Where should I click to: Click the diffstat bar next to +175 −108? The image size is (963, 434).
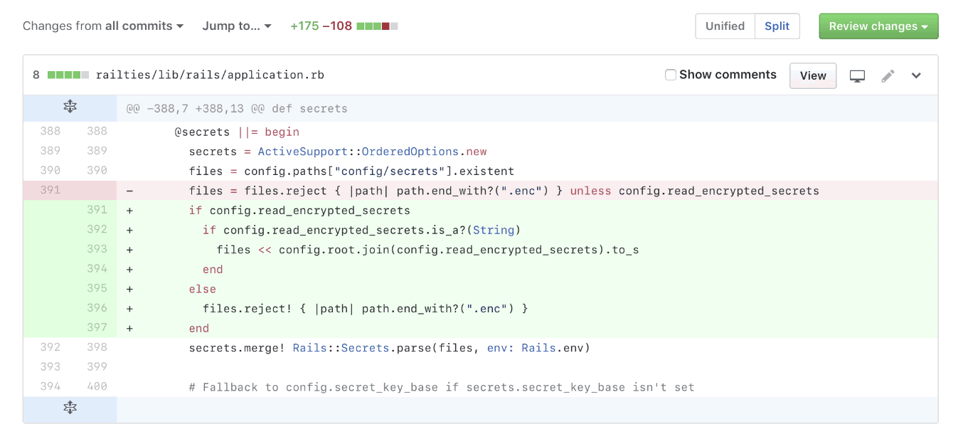pyautogui.click(x=377, y=26)
